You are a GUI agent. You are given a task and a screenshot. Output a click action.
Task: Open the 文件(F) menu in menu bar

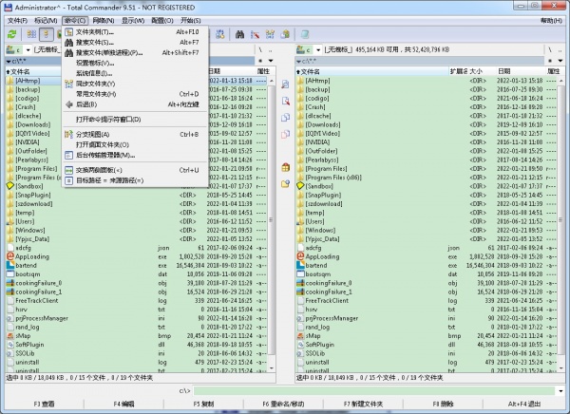pyautogui.click(x=16, y=20)
